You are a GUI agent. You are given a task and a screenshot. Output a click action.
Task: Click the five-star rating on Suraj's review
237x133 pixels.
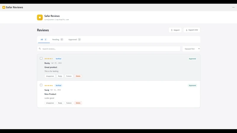pos(49,85)
